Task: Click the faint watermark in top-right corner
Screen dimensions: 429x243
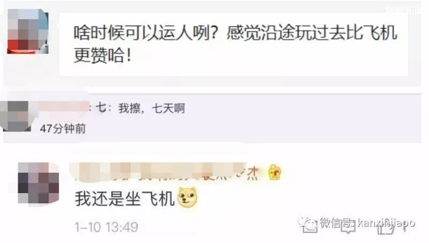Action: [x=403, y=10]
